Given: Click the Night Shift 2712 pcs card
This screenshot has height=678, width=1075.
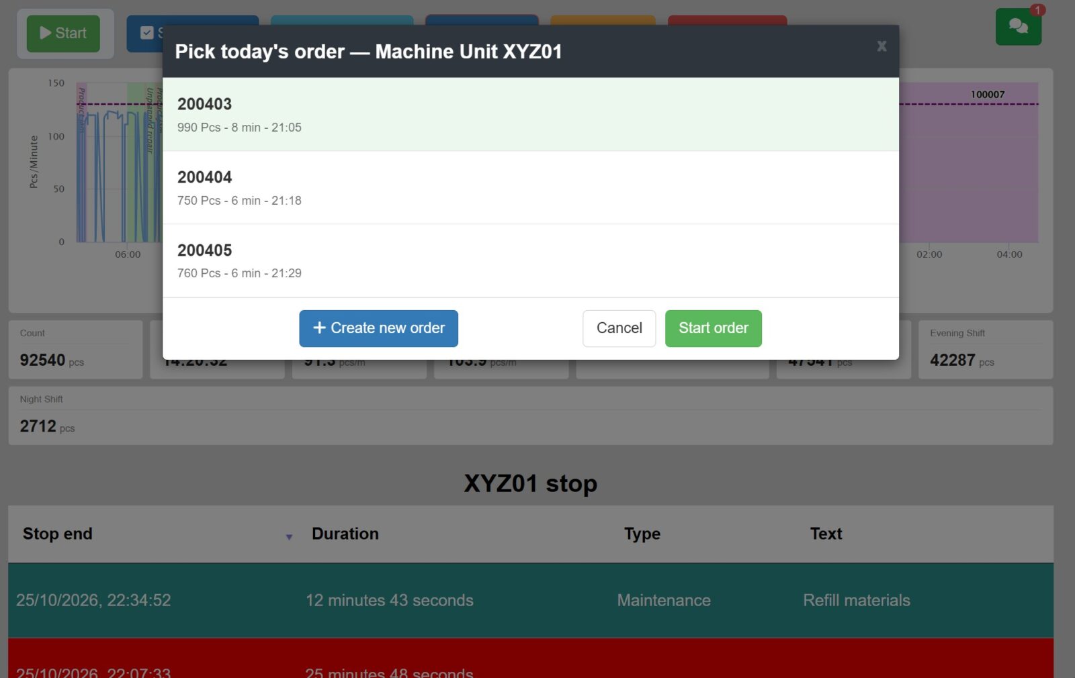Looking at the screenshot, I should click(x=530, y=416).
